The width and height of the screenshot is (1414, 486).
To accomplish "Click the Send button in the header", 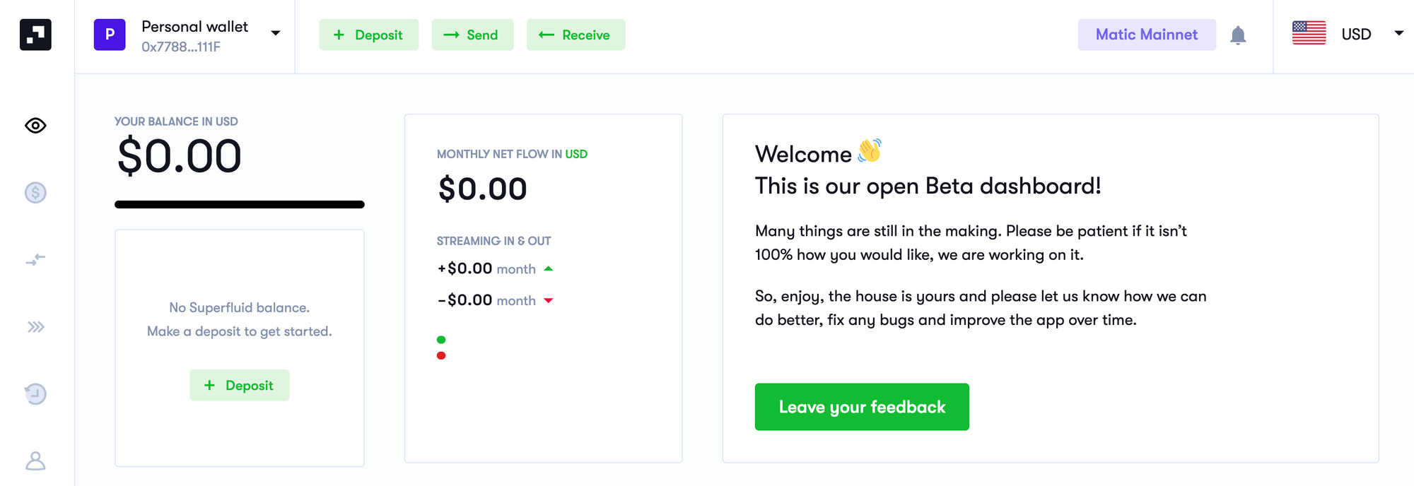I will [472, 35].
